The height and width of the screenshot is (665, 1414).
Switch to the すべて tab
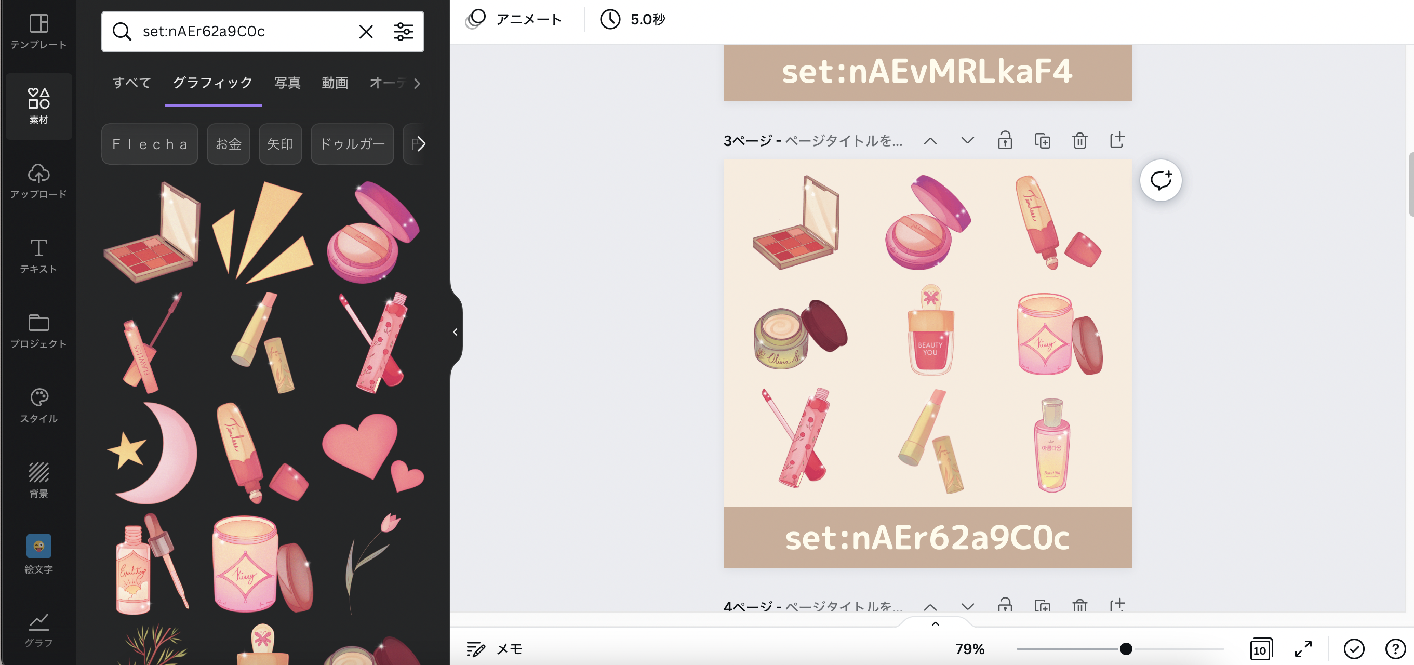[x=132, y=83]
